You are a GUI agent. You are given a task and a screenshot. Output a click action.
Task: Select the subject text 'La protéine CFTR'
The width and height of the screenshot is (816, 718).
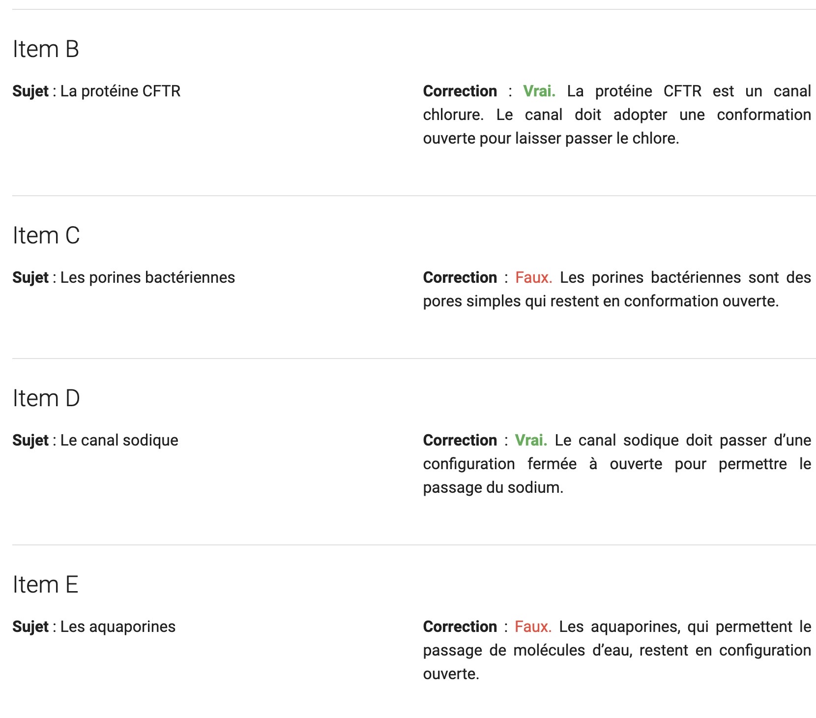point(120,91)
